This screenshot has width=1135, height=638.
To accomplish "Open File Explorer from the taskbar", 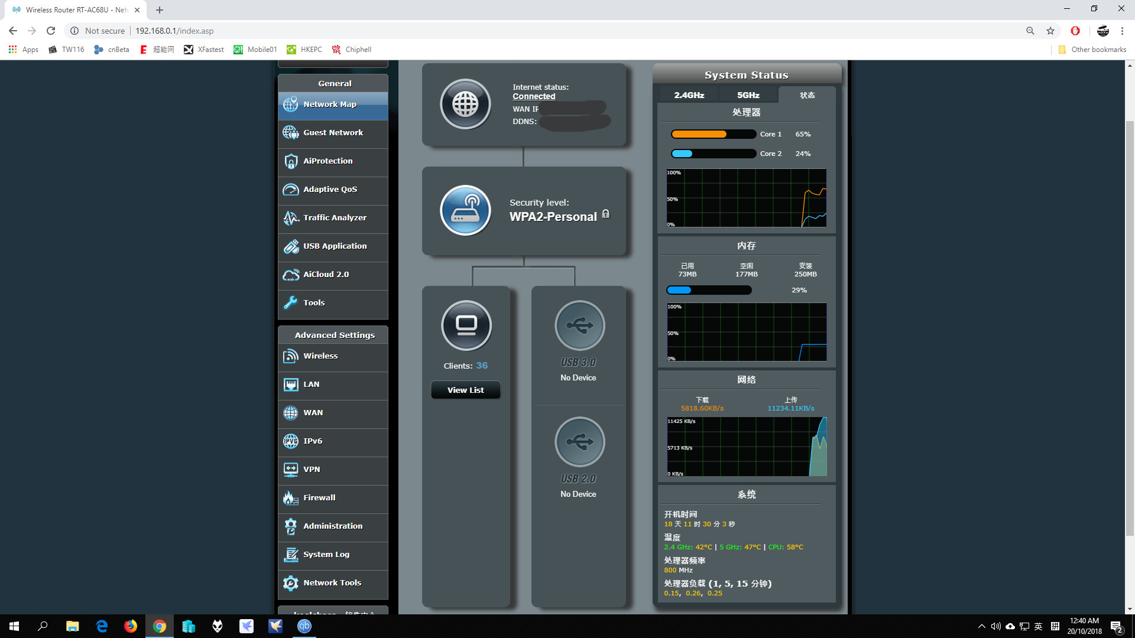I will click(x=72, y=626).
